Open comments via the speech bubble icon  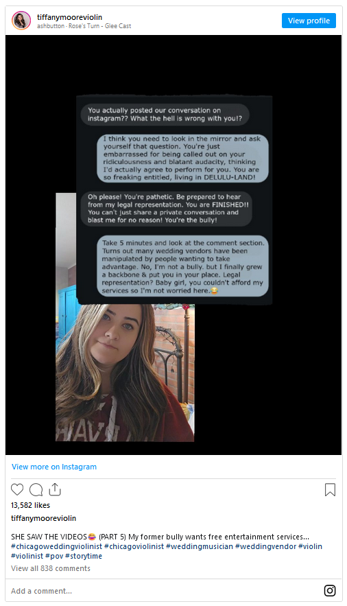36,489
